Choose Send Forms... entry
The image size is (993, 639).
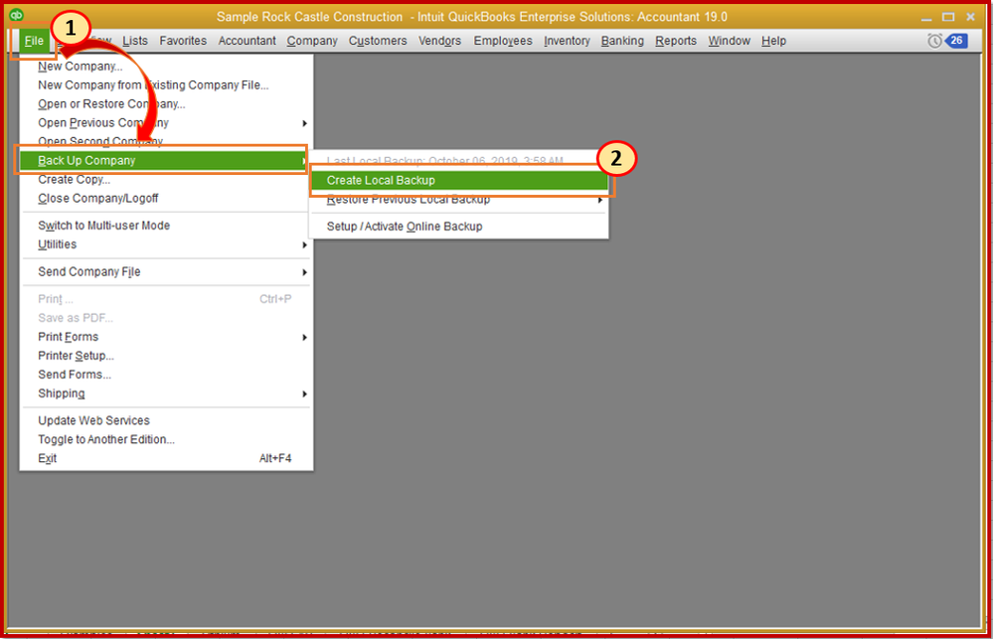(x=166, y=375)
